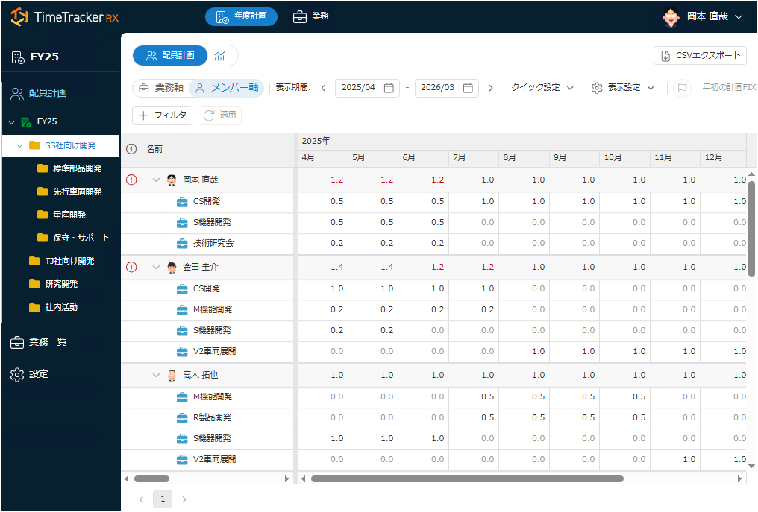Screen dimensions: 758x512
Task: Click the フィルタ button
Action: [x=163, y=116]
